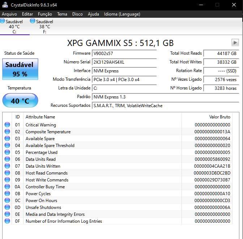
Task: Click the status icon of Composite Temperature row
Action: [7, 131]
